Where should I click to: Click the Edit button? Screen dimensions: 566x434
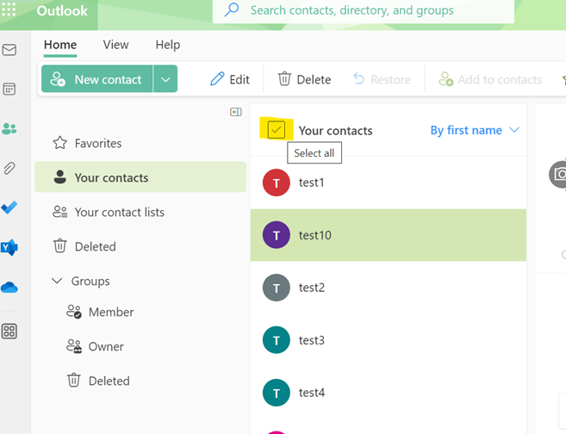[230, 79]
